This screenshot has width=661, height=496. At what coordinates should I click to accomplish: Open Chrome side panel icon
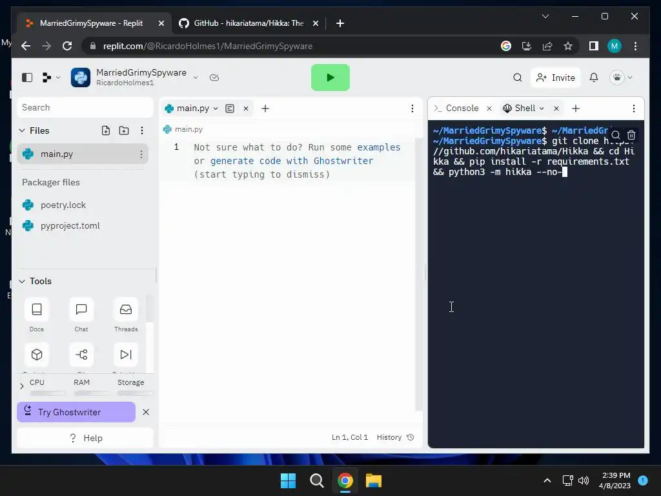point(594,46)
